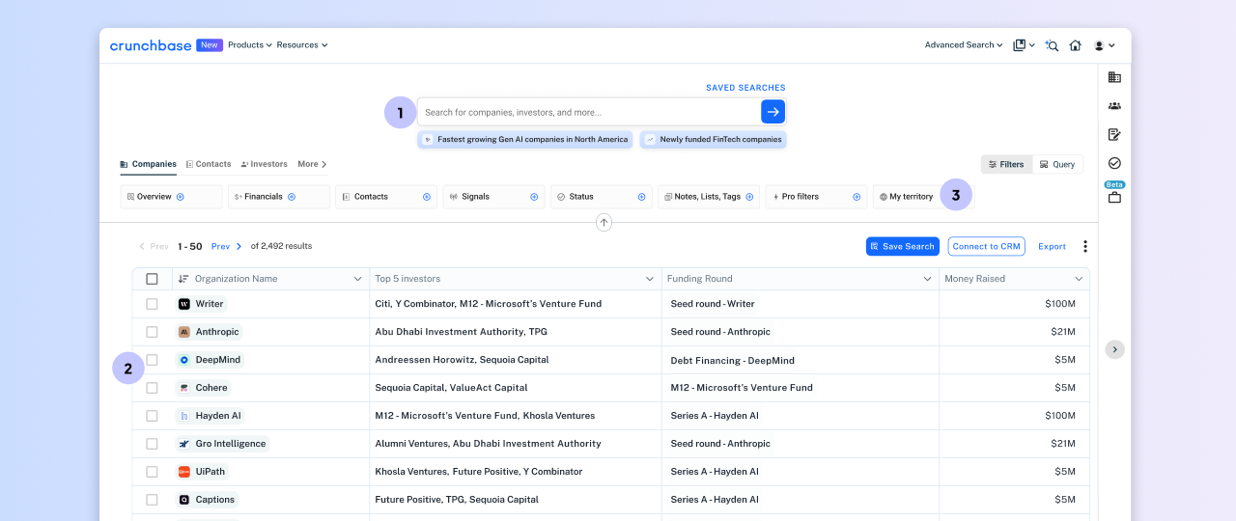Click the Crunchbase logo

pos(151,45)
